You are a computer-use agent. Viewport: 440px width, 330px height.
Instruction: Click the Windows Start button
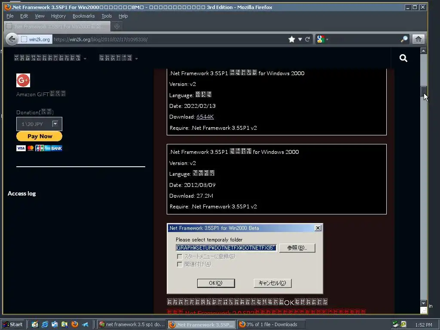click(x=12, y=324)
